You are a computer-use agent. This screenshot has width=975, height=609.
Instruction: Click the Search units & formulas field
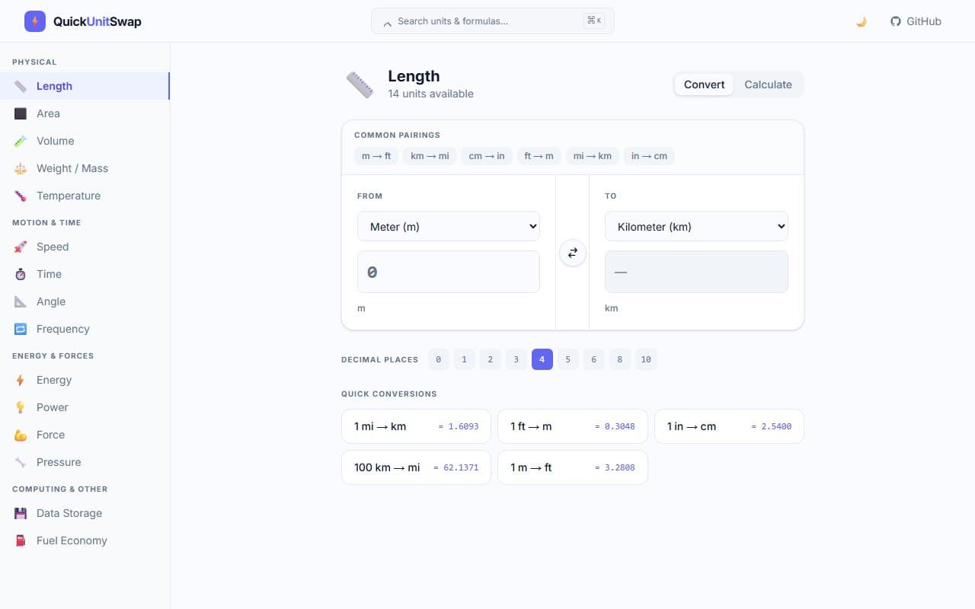pos(493,21)
